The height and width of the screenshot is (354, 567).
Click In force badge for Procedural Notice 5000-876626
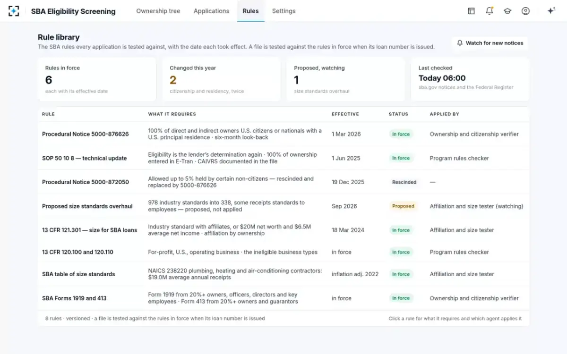click(401, 134)
